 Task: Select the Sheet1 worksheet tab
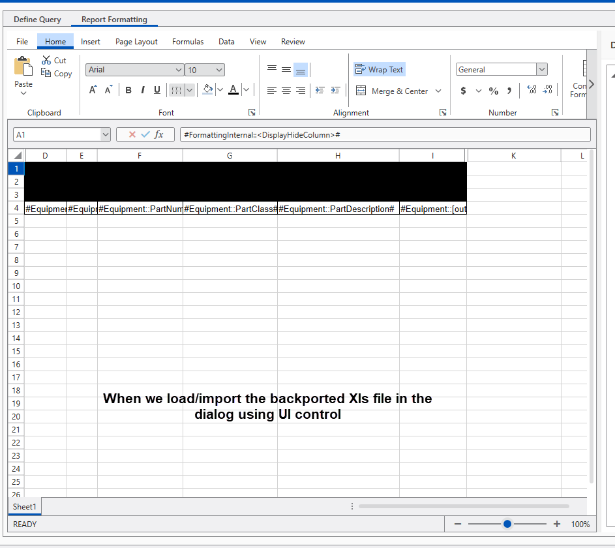pos(25,507)
